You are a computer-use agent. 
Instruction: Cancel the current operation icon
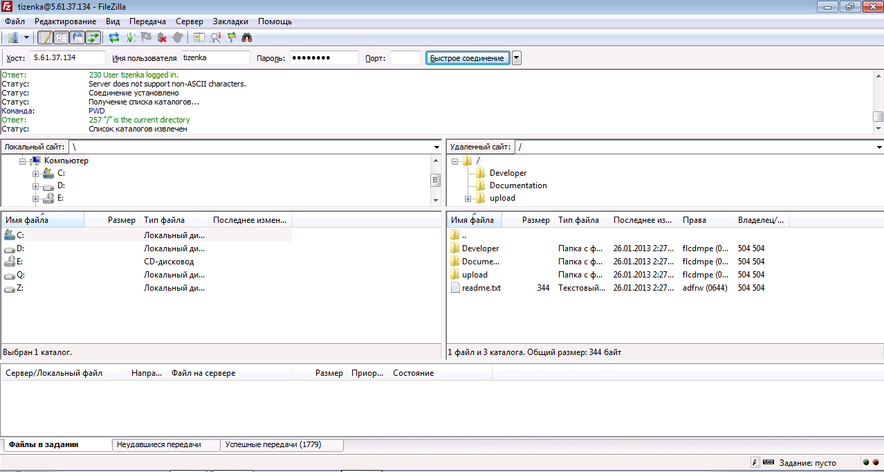(146, 37)
